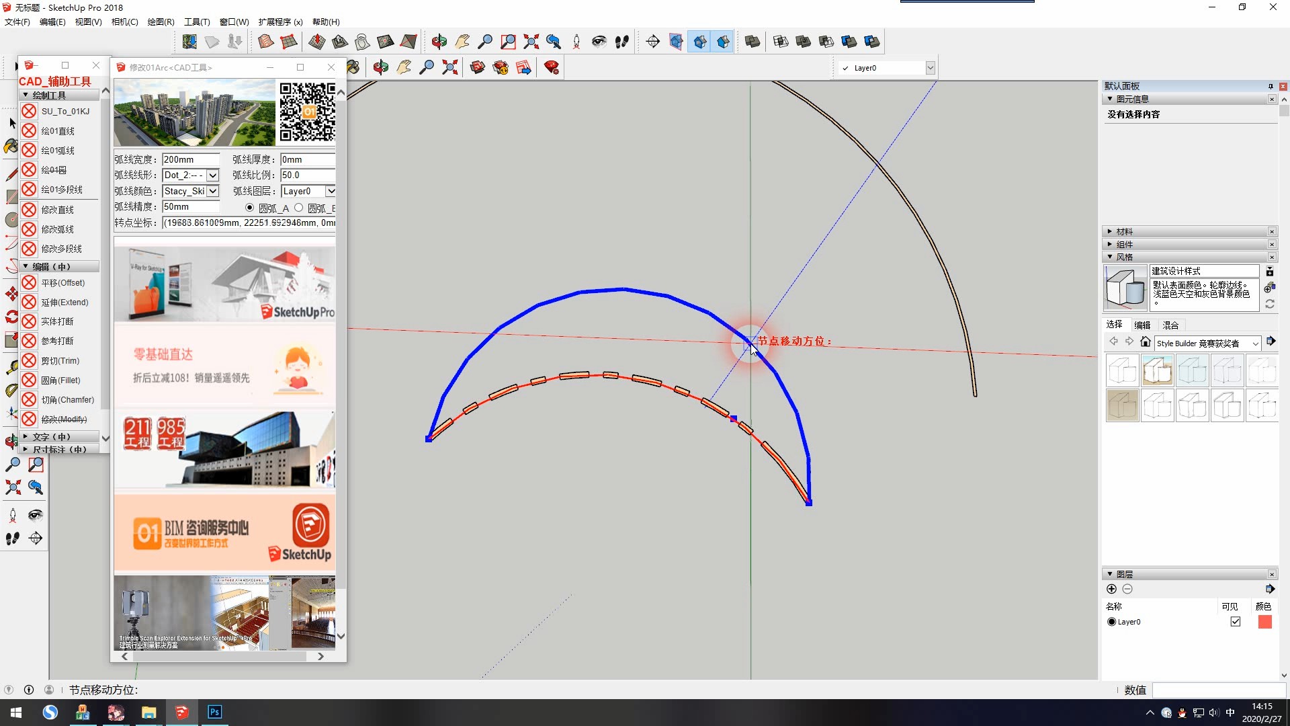Screen dimensions: 1290x726
Task: Expand the 文字（中） section
Action: point(26,437)
